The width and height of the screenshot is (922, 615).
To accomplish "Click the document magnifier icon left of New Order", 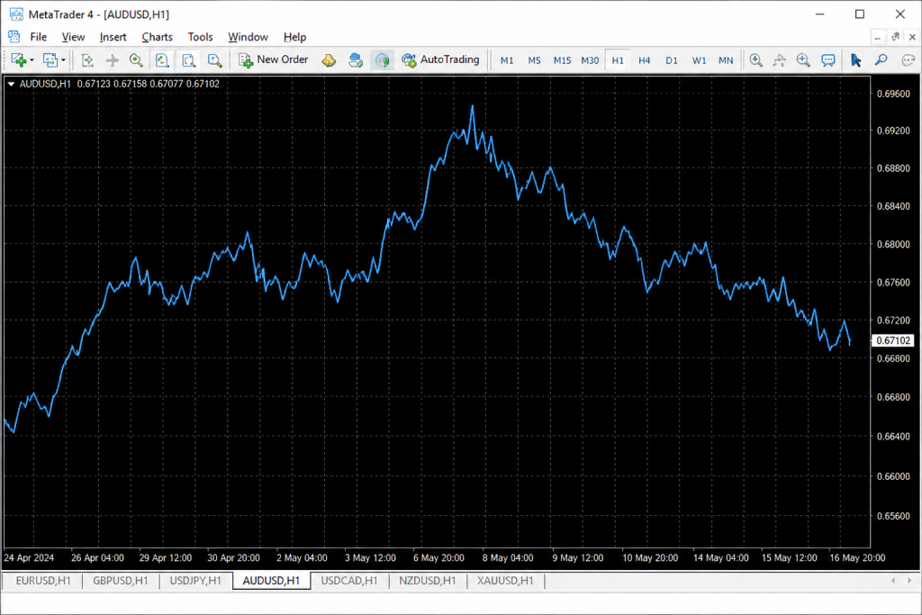I will 214,60.
